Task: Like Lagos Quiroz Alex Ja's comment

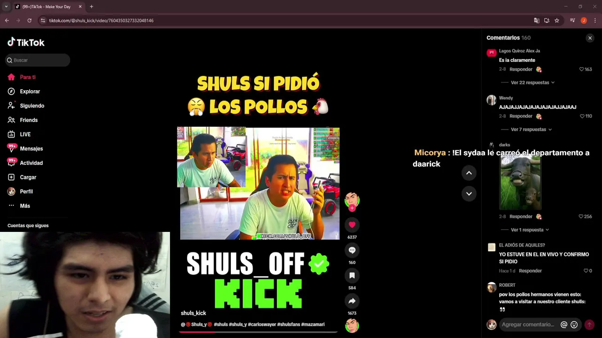Action: tap(582, 69)
